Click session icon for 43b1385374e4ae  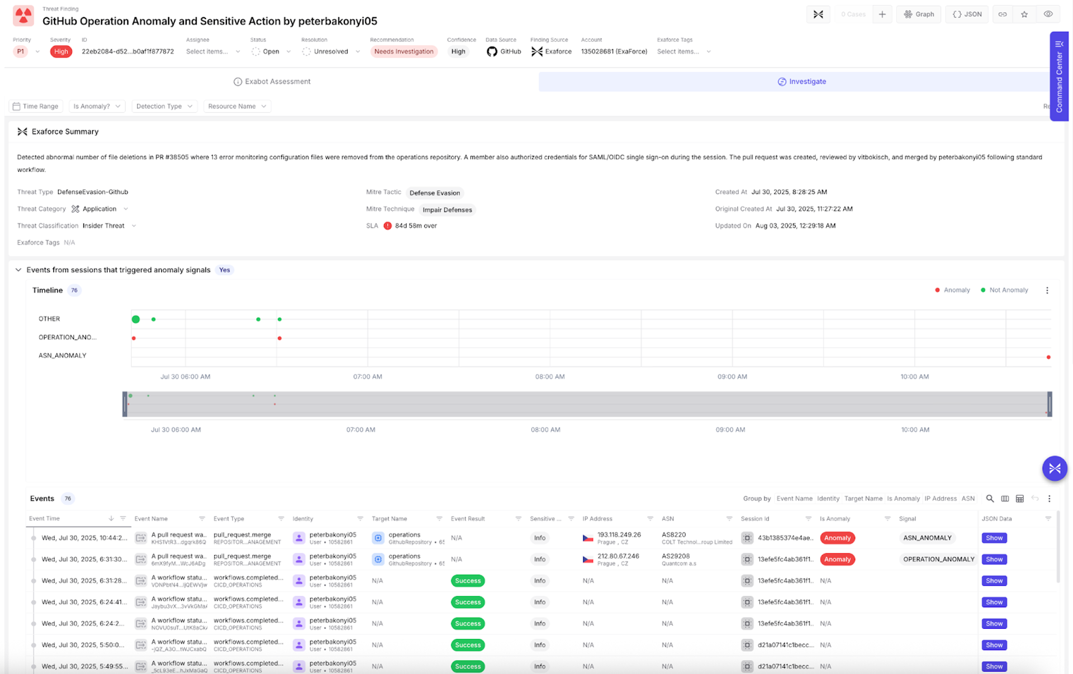pyautogui.click(x=747, y=538)
